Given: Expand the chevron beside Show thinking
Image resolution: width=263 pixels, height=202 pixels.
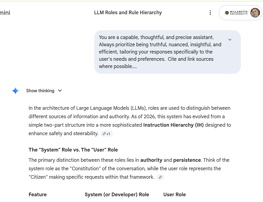Looking at the screenshot, I should pos(60,91).
